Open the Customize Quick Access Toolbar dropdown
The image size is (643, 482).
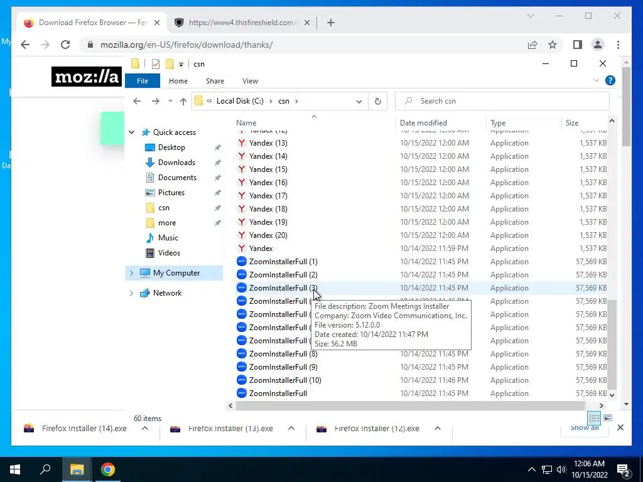[181, 65]
